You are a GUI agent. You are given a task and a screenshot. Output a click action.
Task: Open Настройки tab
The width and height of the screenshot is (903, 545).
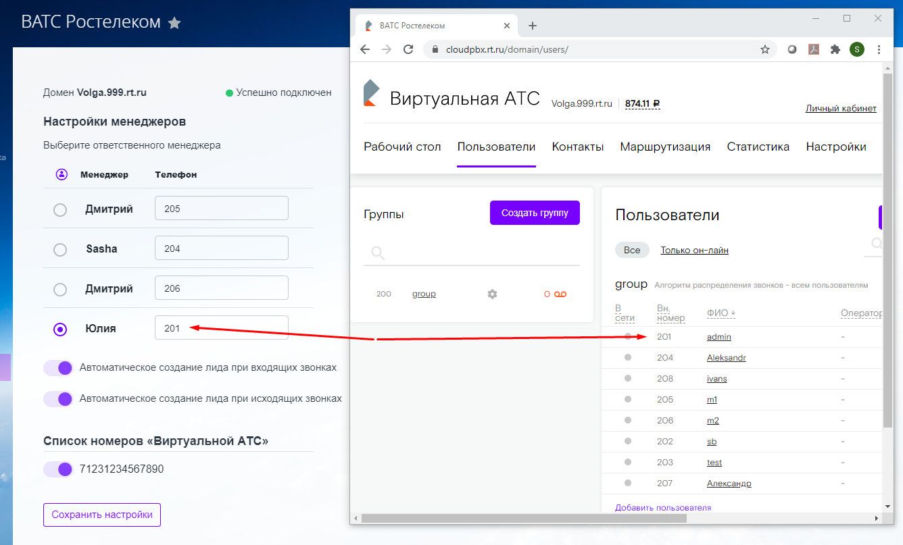click(836, 147)
